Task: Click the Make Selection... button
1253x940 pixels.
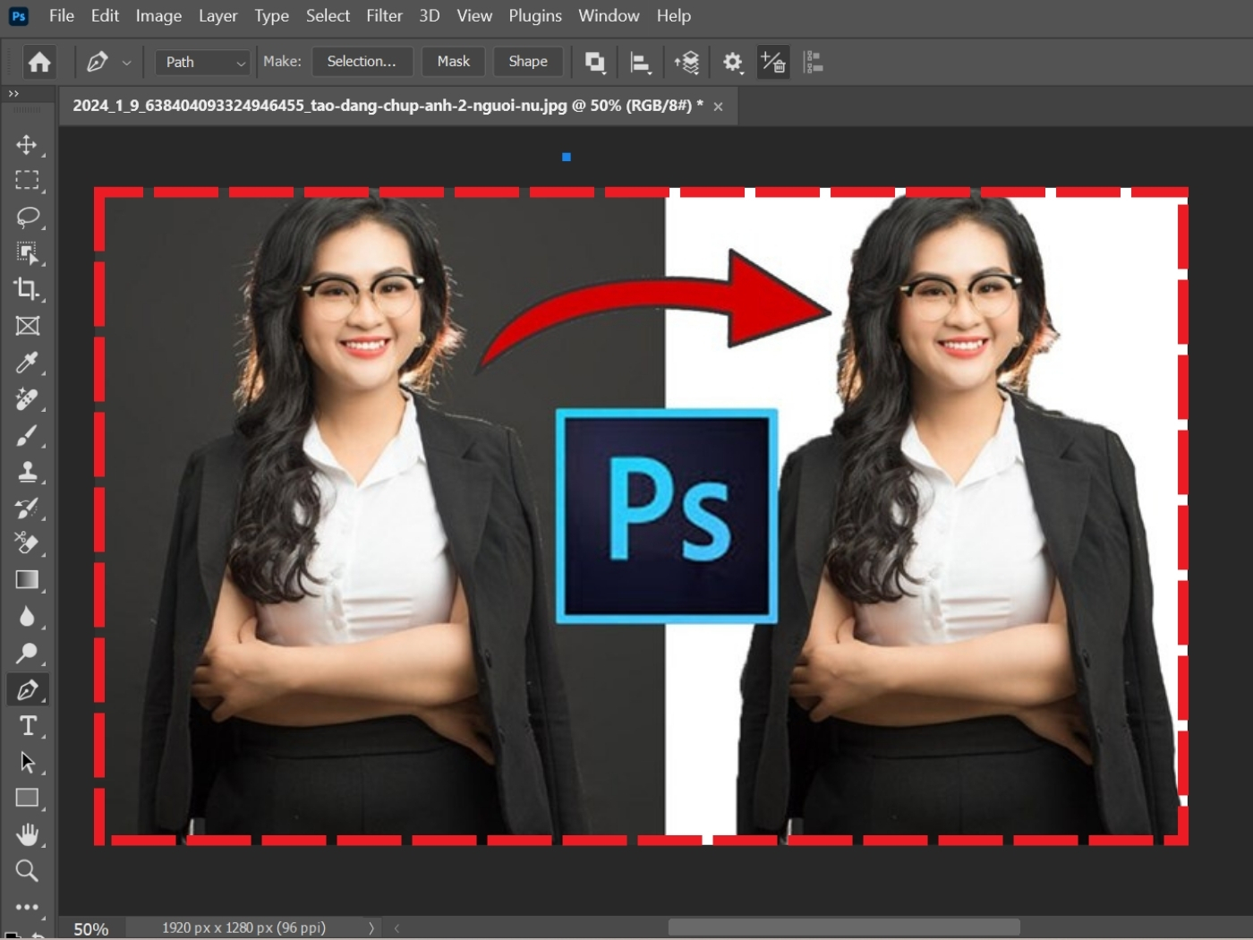Action: [362, 62]
